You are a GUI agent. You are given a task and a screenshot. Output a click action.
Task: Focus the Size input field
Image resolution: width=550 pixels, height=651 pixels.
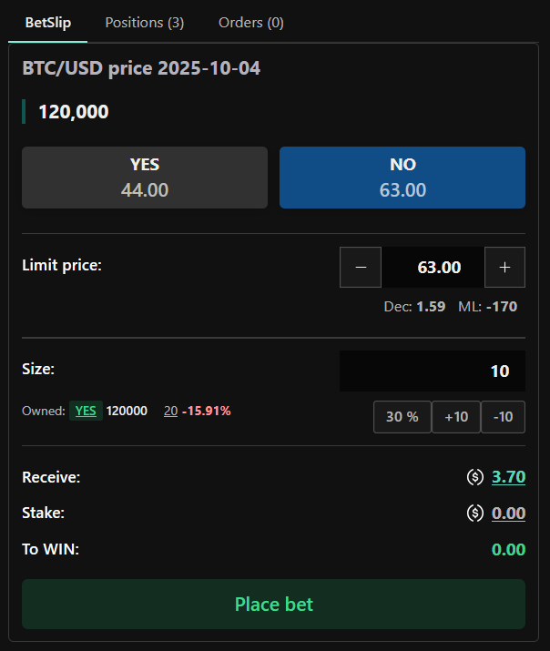433,371
